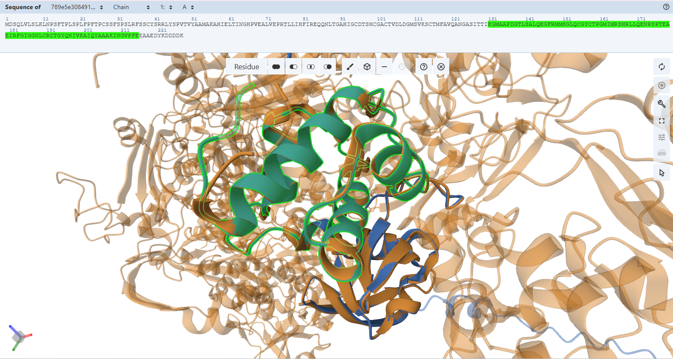
Task: Close the selection toolbar with X icon
Action: coord(441,67)
